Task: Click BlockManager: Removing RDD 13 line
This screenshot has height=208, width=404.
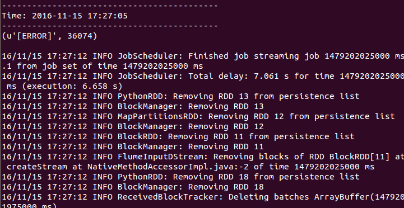Action: pos(133,106)
